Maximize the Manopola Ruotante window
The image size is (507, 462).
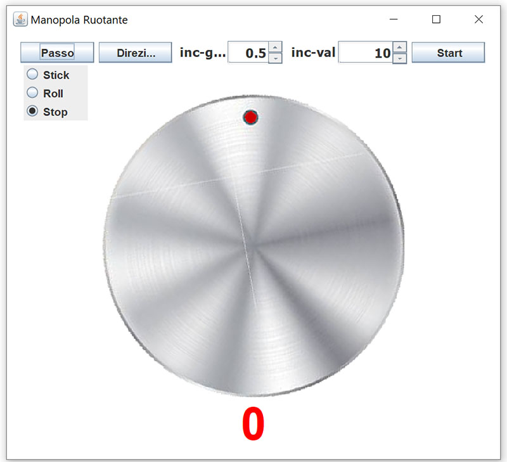(x=436, y=20)
